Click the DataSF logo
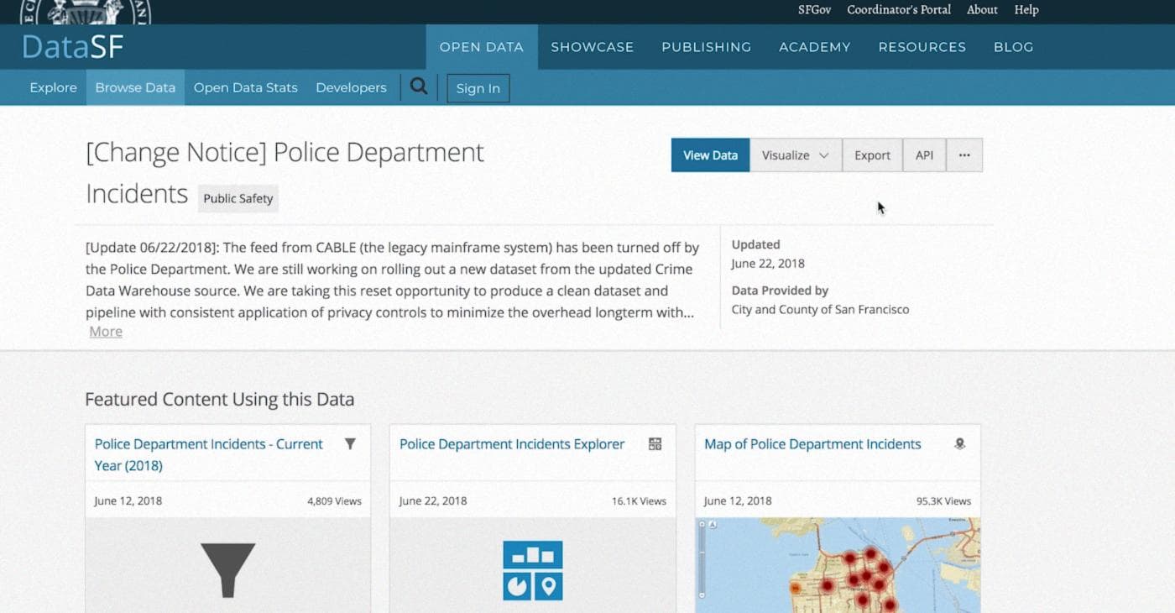The width and height of the screenshot is (1175, 613). tap(73, 47)
